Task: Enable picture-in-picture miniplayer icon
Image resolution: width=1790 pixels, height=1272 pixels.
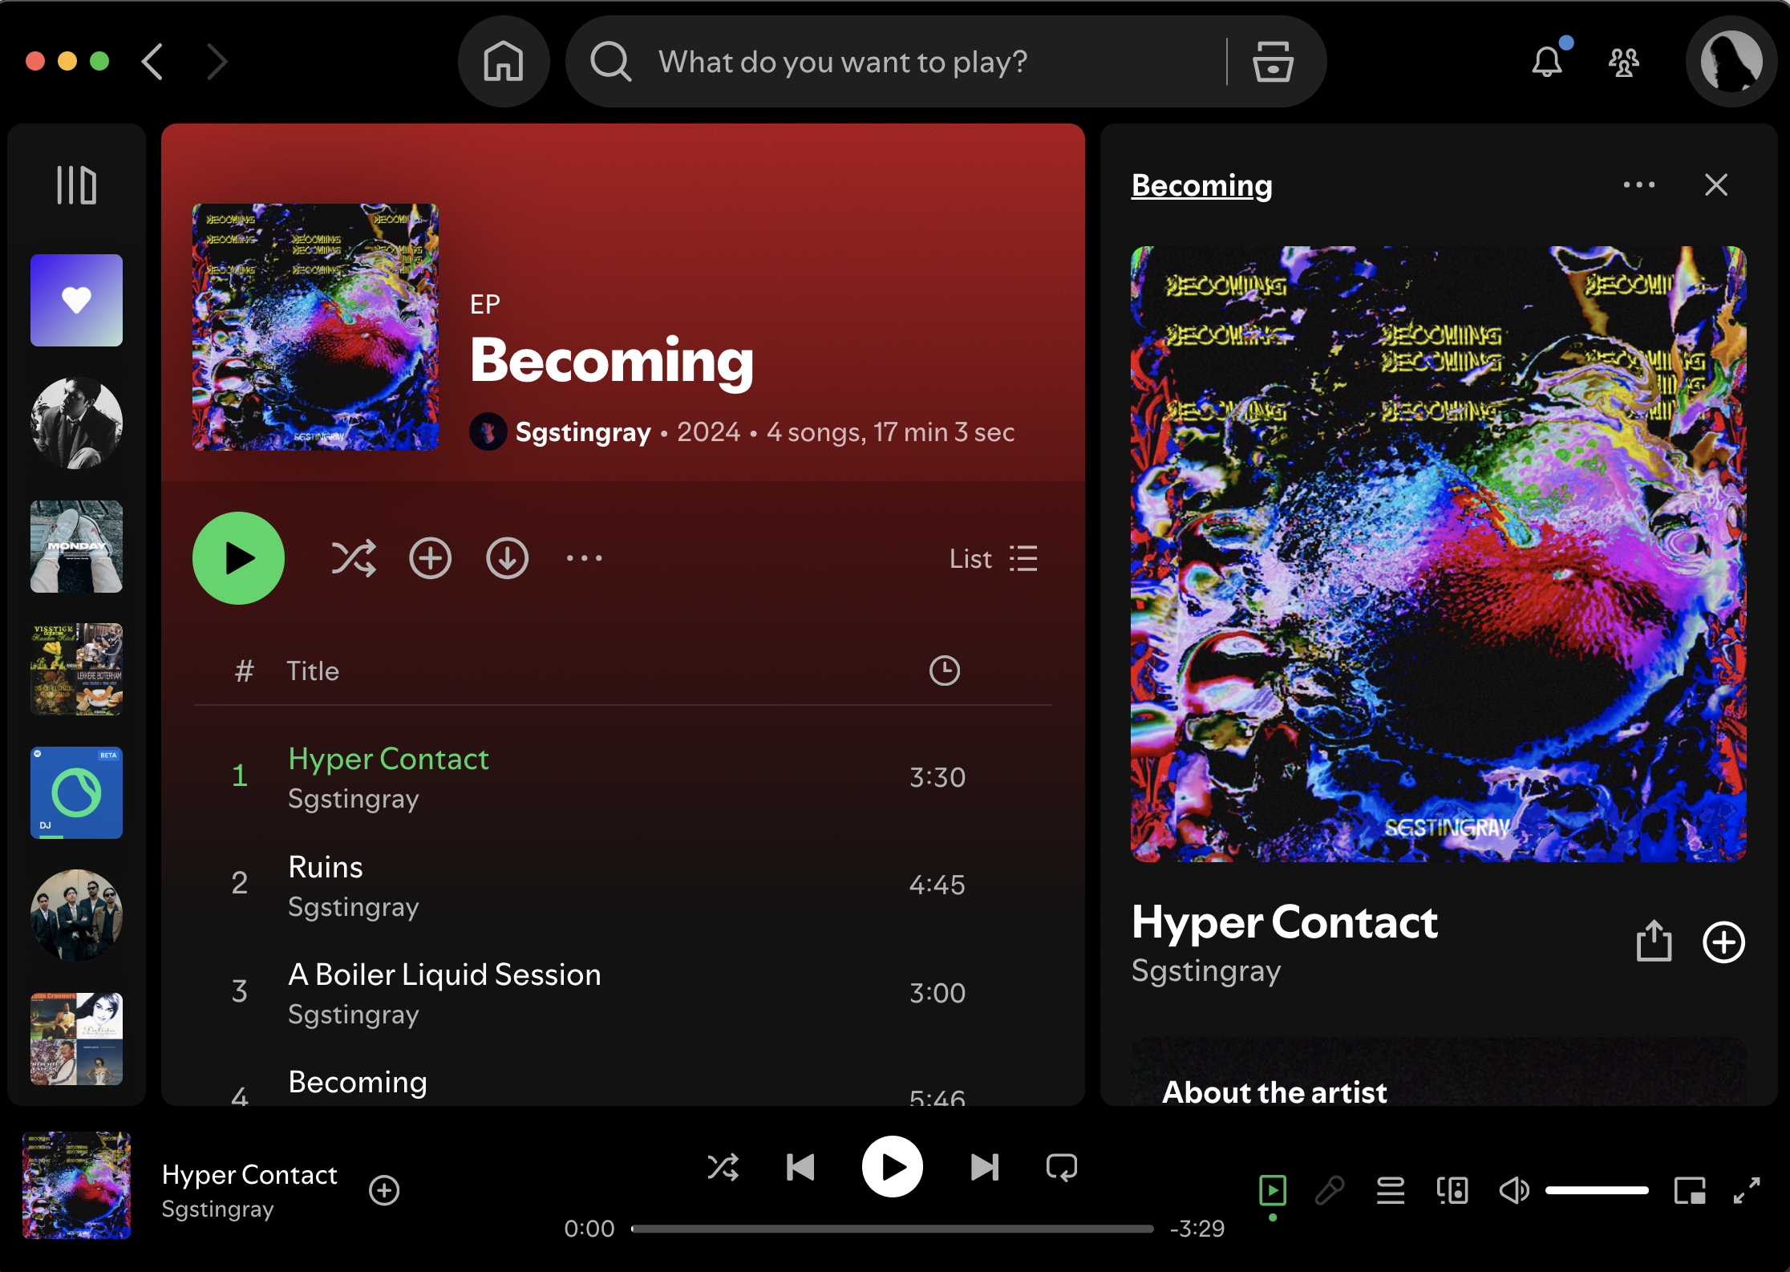Action: pos(1688,1190)
